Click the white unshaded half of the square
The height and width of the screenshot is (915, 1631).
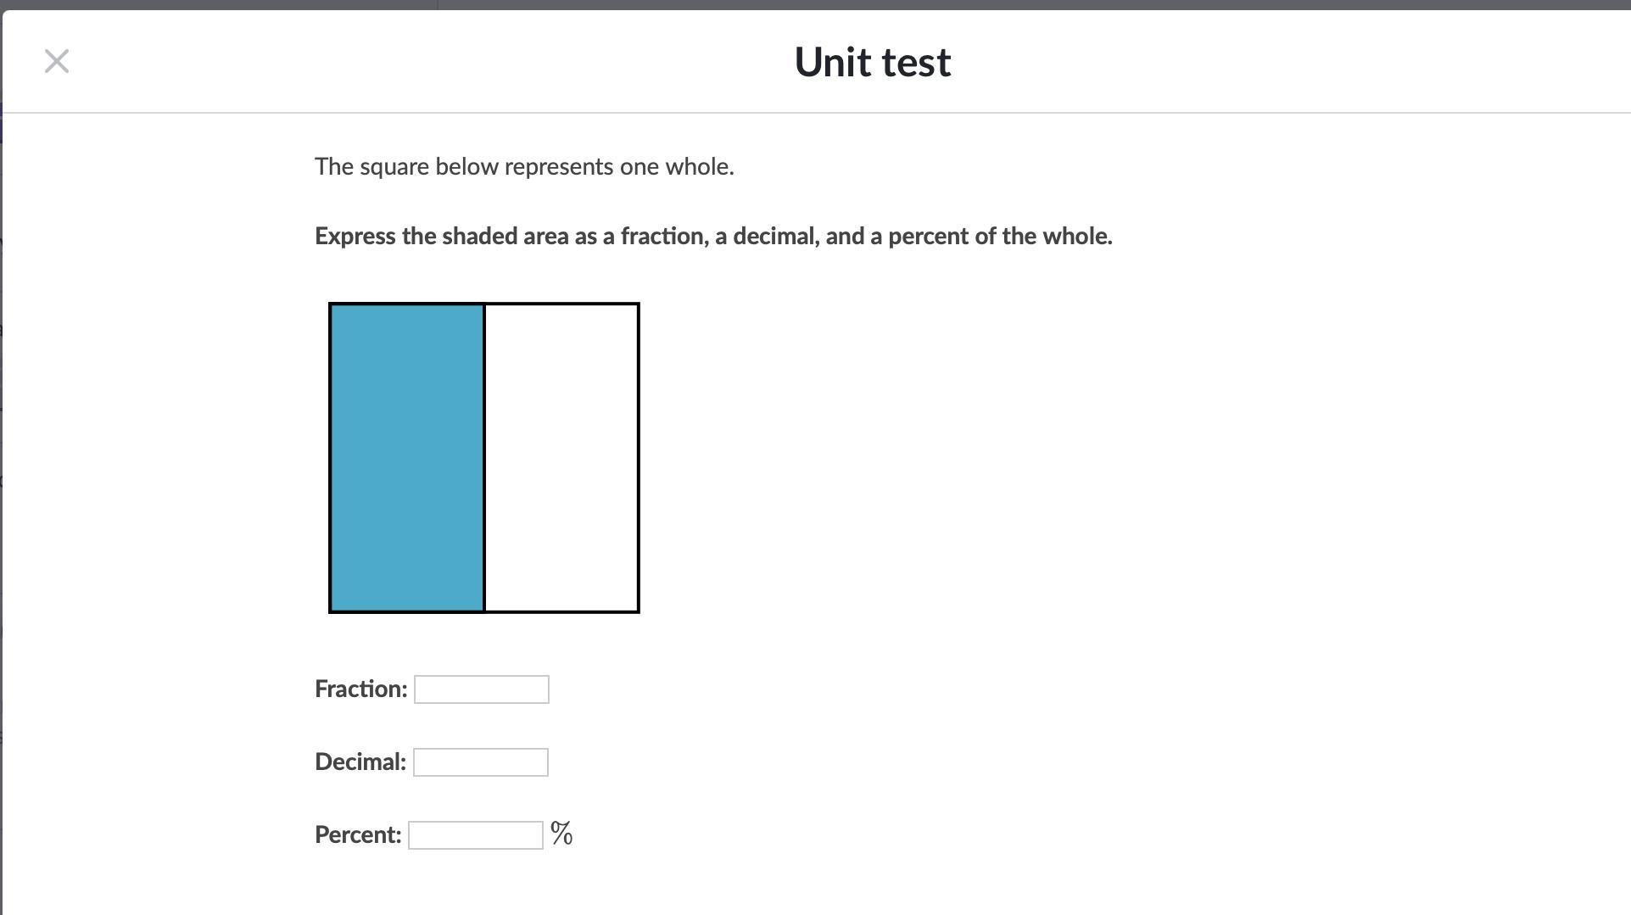coord(561,457)
